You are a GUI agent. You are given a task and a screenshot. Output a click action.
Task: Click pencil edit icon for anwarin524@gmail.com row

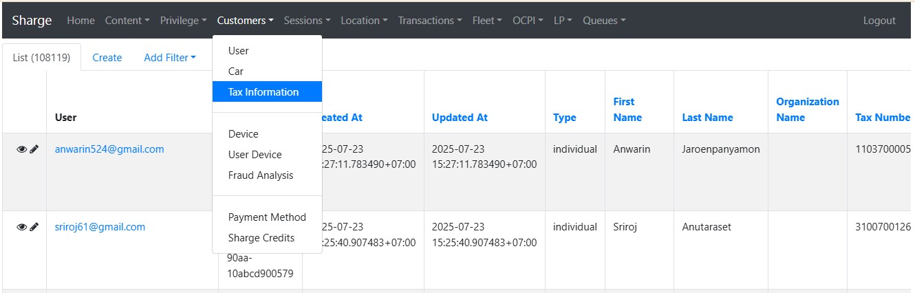pyautogui.click(x=34, y=149)
